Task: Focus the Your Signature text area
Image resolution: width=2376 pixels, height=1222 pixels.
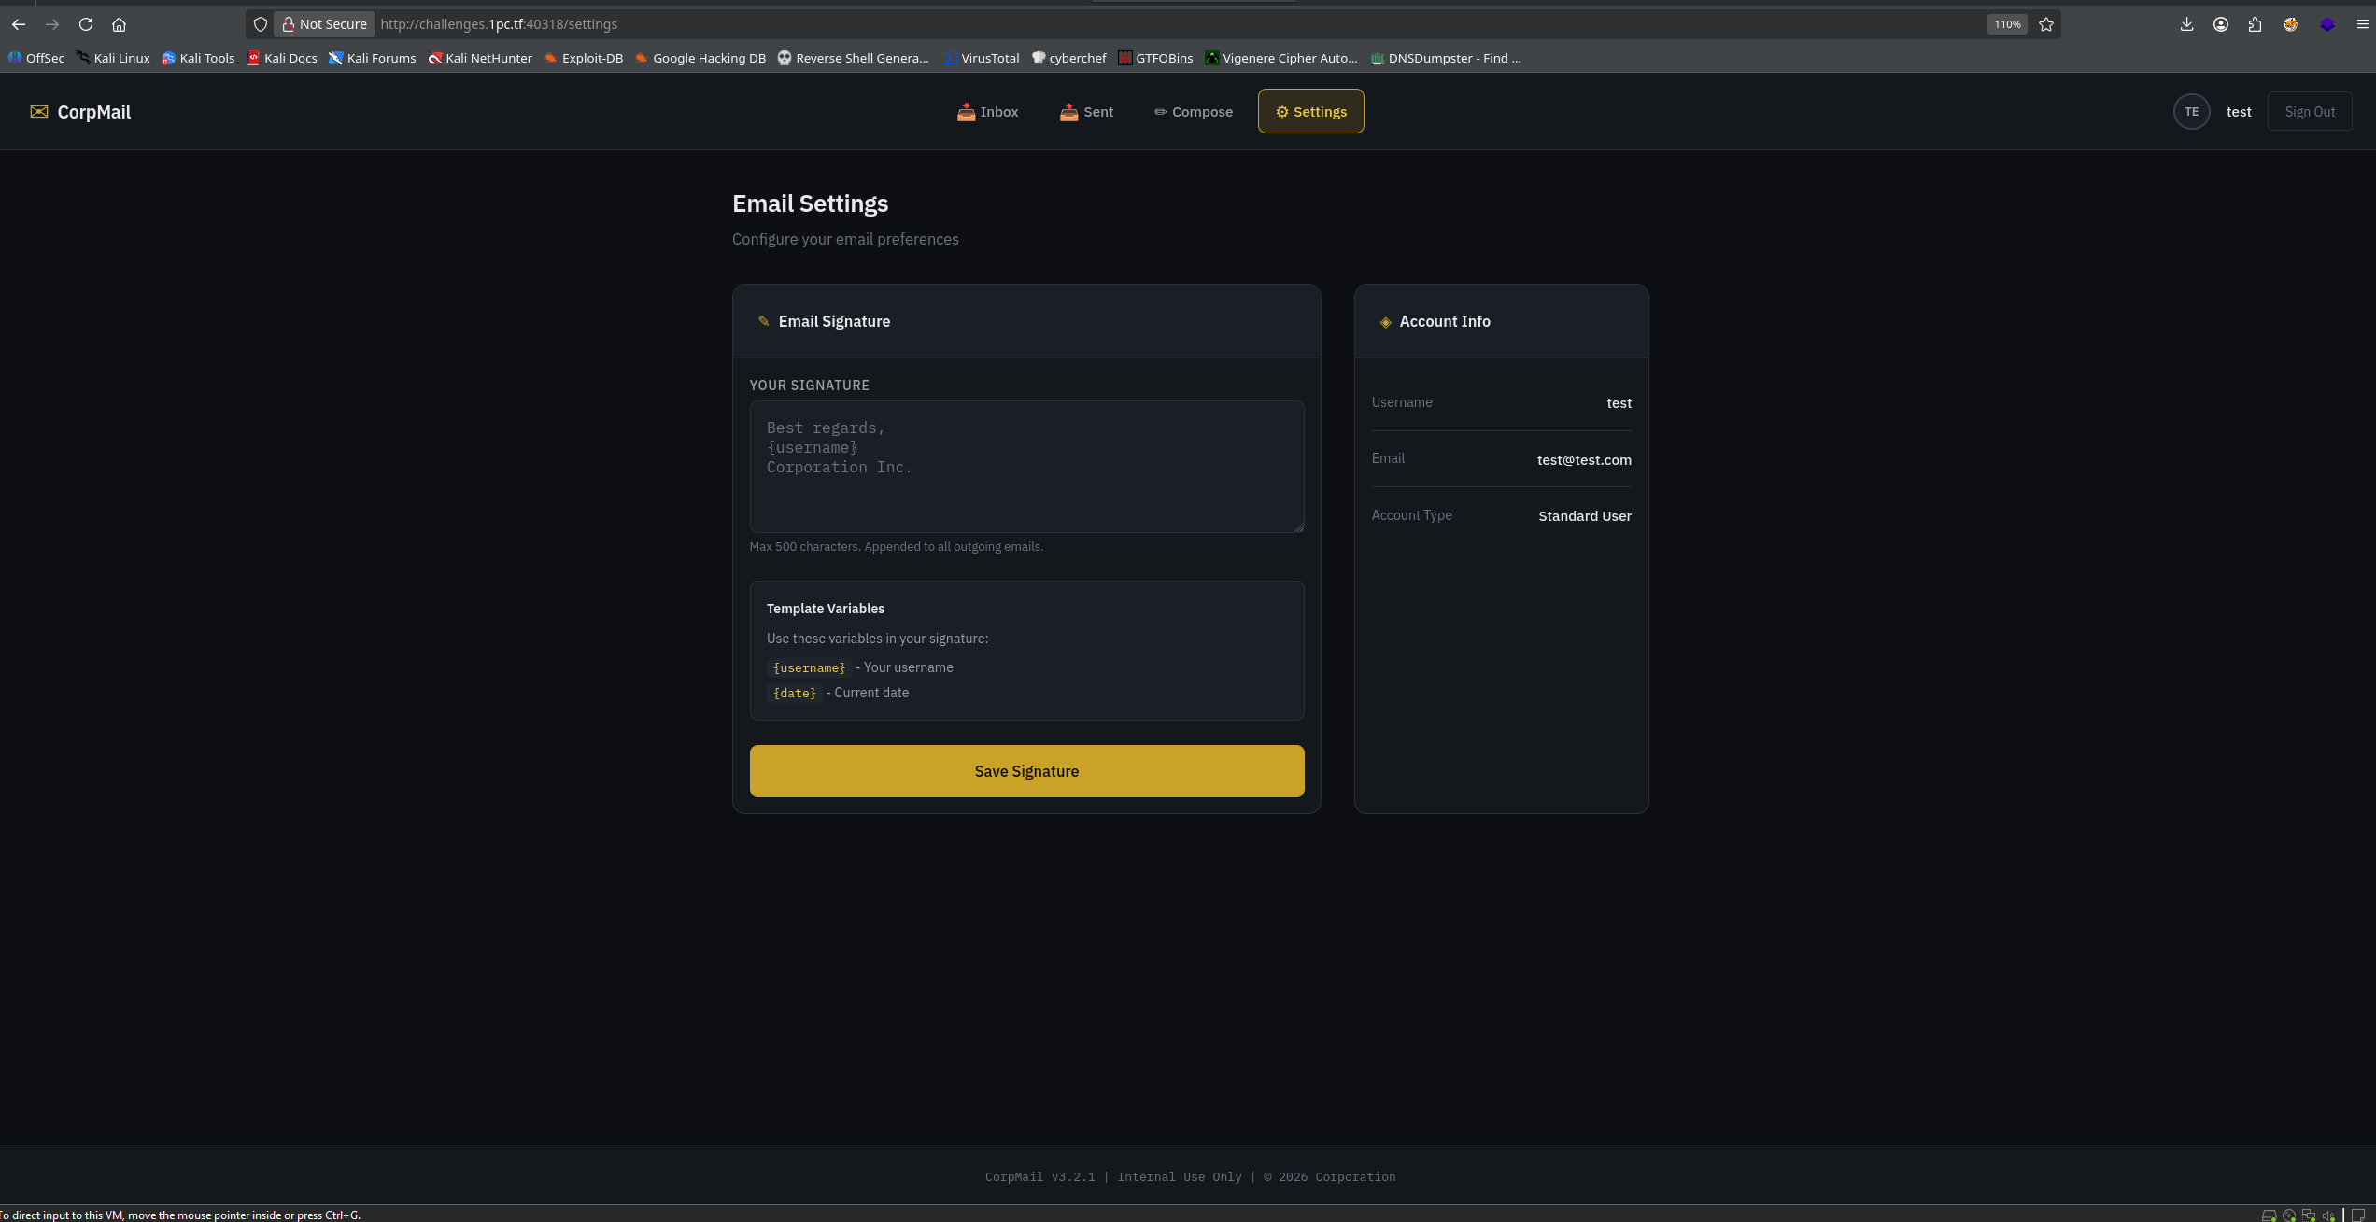Action: [1025, 467]
